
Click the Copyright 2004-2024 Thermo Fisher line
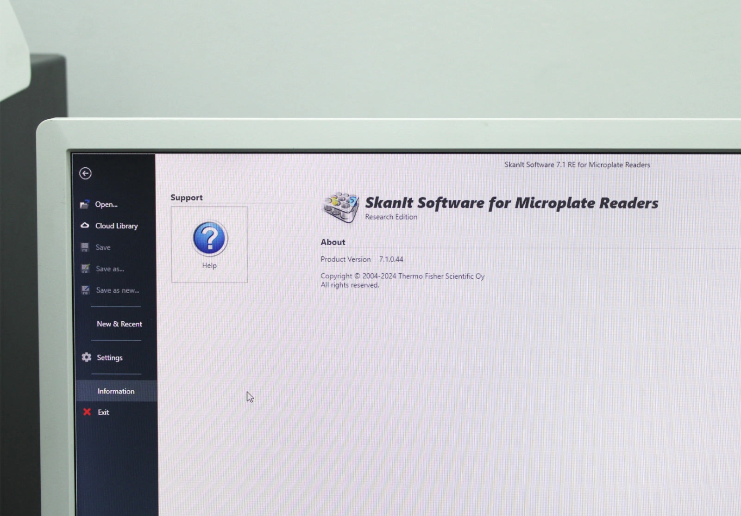coord(402,276)
